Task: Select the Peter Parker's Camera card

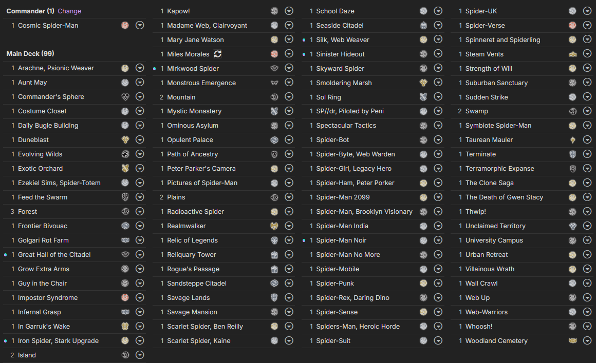Action: pos(201,168)
